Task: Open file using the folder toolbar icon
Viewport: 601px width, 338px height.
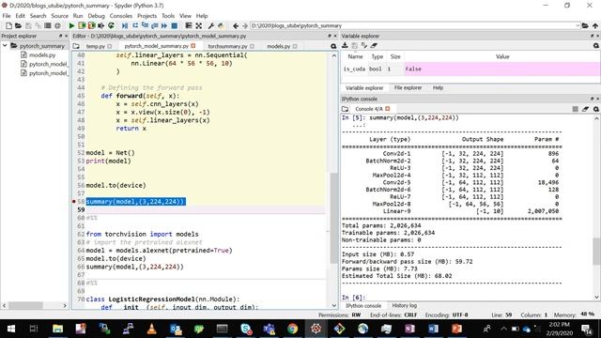Action: click(x=18, y=25)
